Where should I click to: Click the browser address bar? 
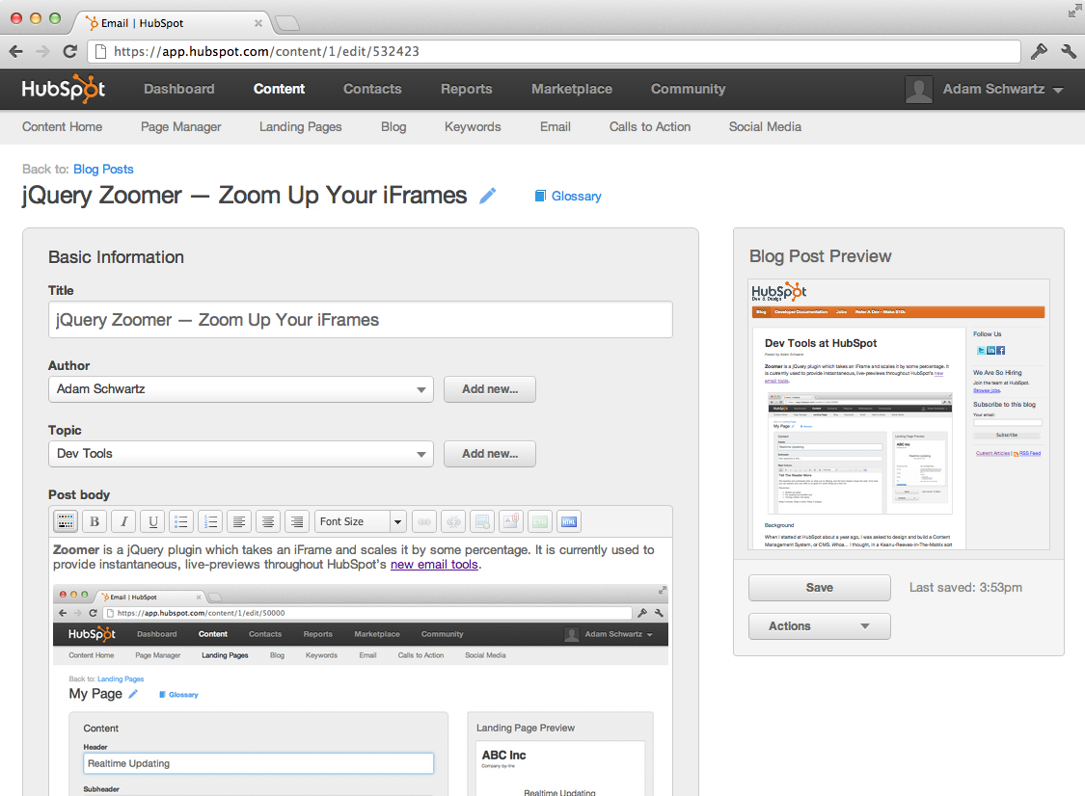(554, 51)
